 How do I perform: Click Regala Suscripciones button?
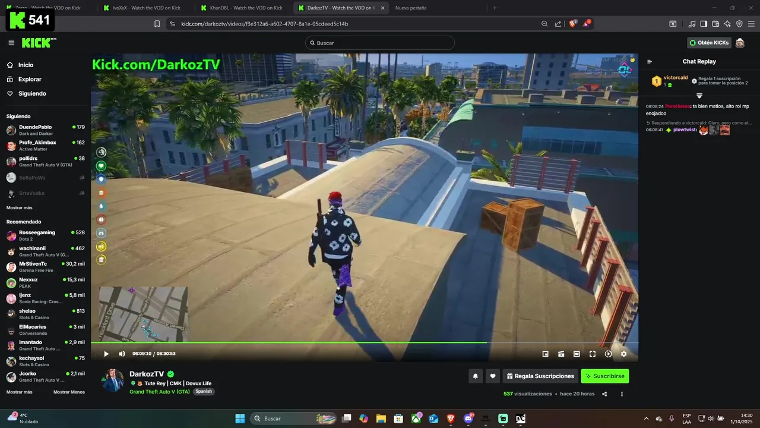(540, 376)
